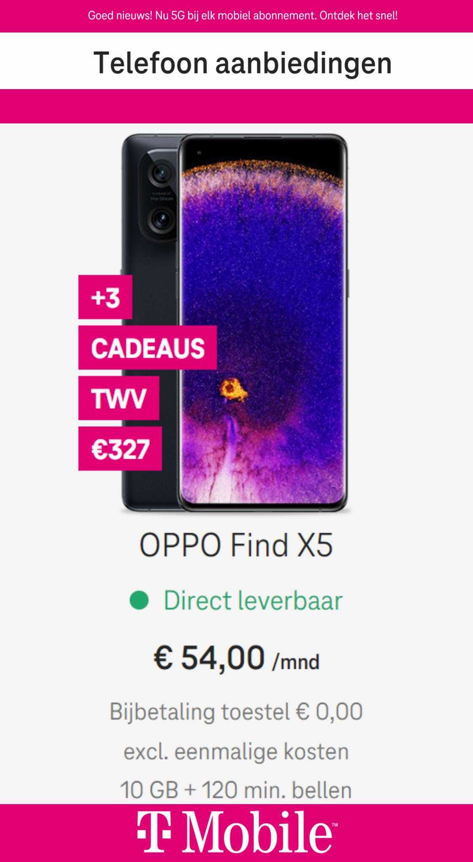Click the 5G news banner at top
The width and height of the screenshot is (473, 862).
(243, 16)
